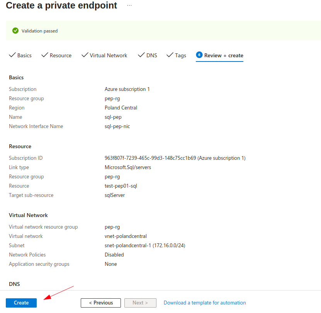Click the checkmark icon beside Resource
This screenshot has height=313, width=321.
tap(44, 55)
